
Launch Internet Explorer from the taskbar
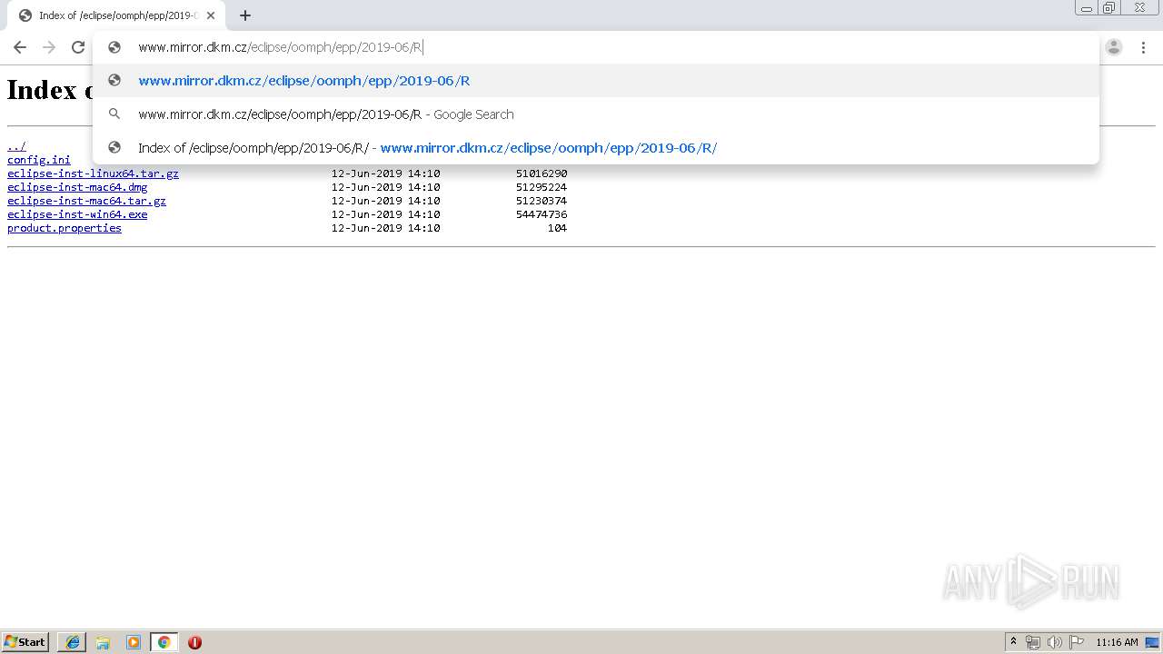coord(72,642)
